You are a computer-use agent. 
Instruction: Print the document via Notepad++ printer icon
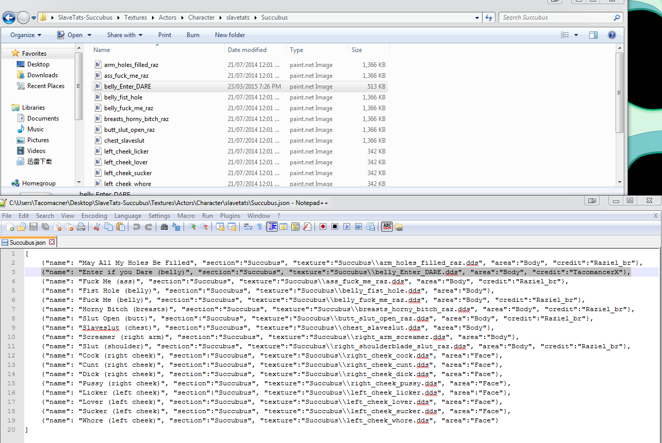click(81, 227)
